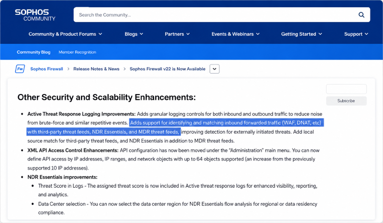
Task: Click the empty box above Subscribe
Action: [346, 89]
